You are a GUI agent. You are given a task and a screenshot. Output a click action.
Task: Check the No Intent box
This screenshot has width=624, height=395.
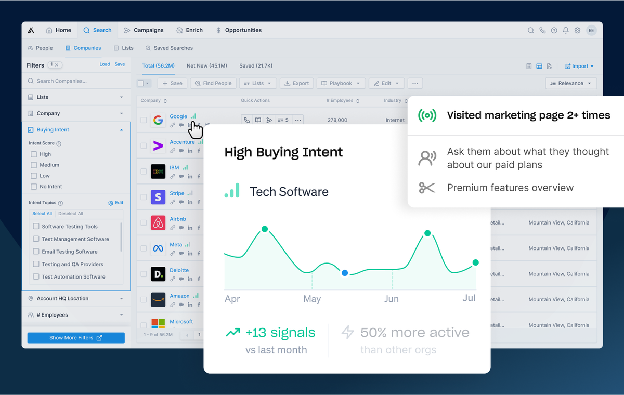[34, 187]
